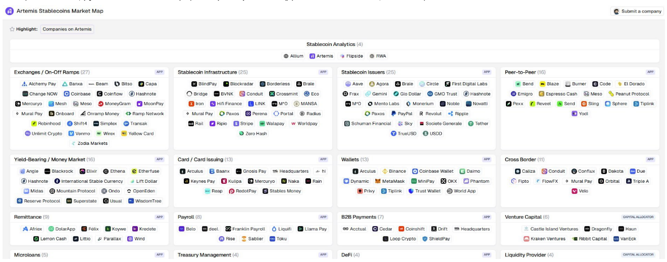667x262 pixels.
Task: Open the Trust Wallet chip
Action: 424,191
